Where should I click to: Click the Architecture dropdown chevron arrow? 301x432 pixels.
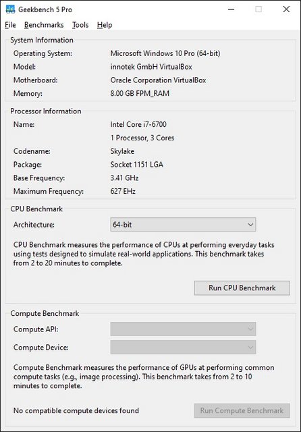point(250,225)
